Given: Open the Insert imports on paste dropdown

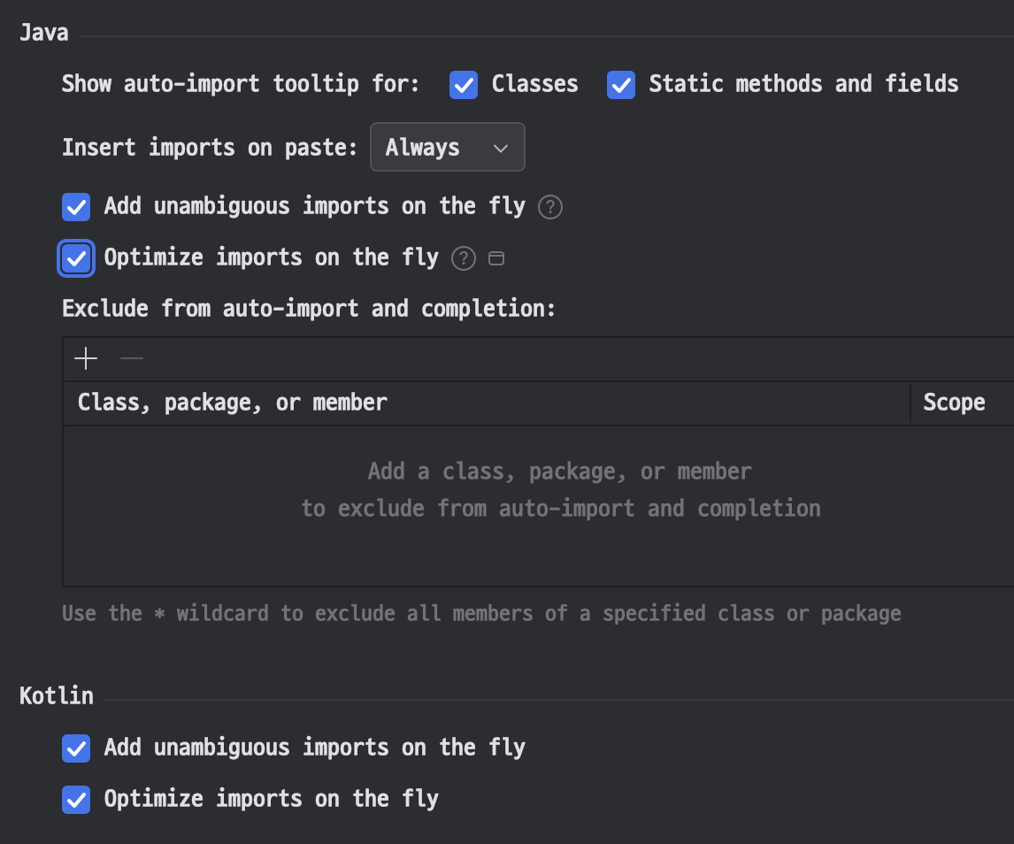Looking at the screenshot, I should pyautogui.click(x=447, y=147).
